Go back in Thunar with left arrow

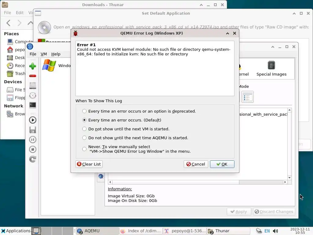[8, 23]
